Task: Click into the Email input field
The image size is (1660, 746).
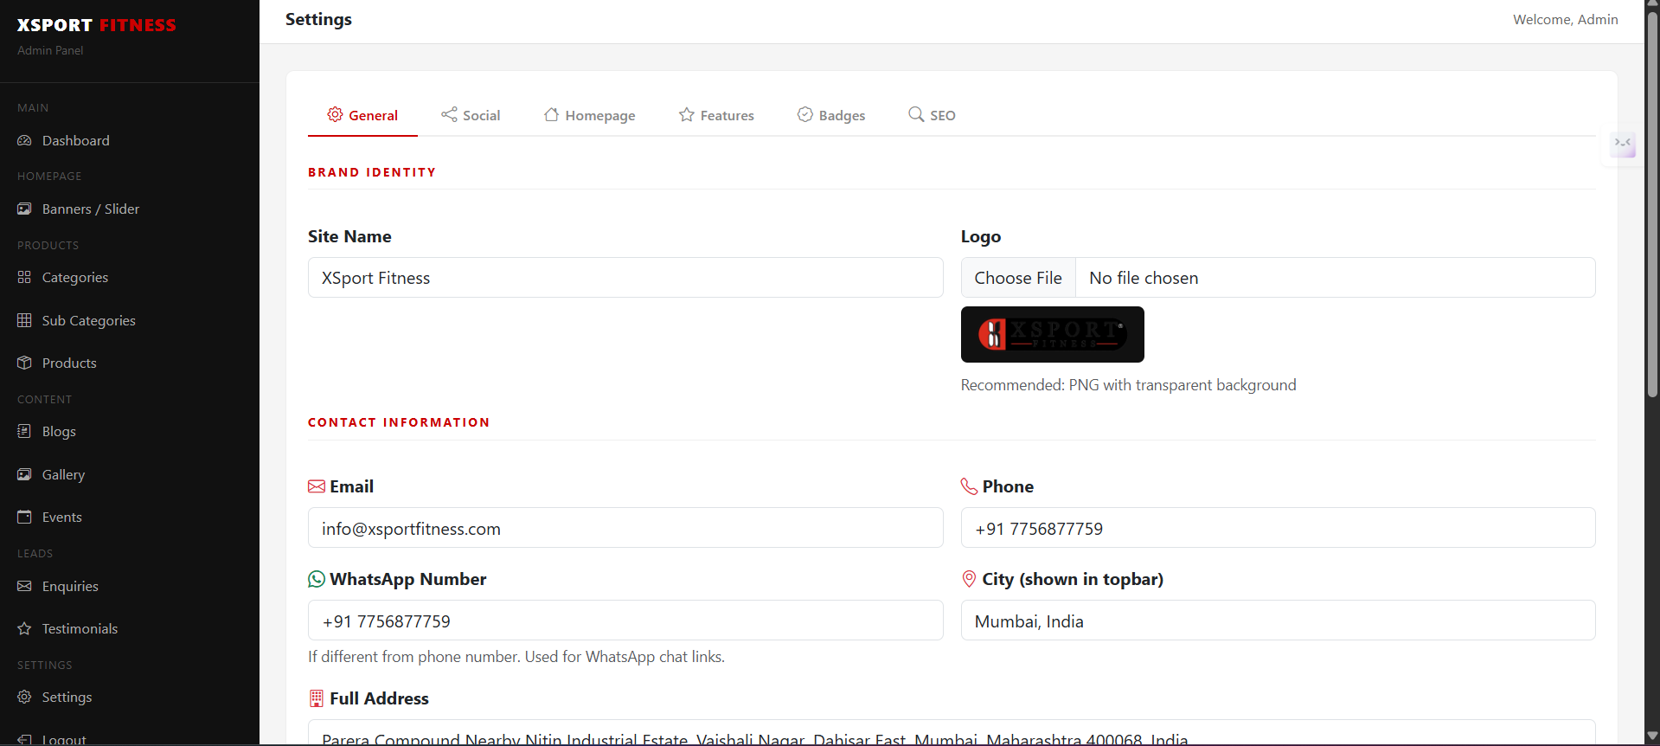Action: tap(625, 528)
